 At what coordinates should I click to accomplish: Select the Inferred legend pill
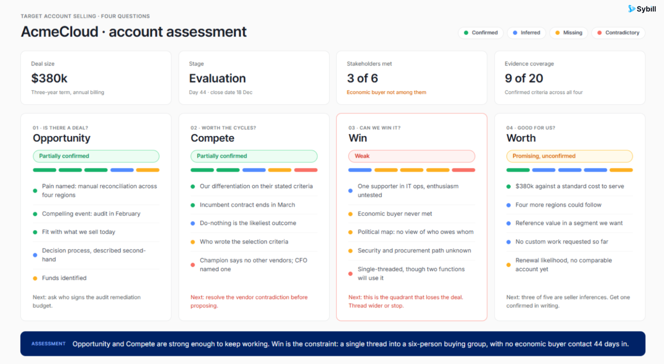click(527, 33)
